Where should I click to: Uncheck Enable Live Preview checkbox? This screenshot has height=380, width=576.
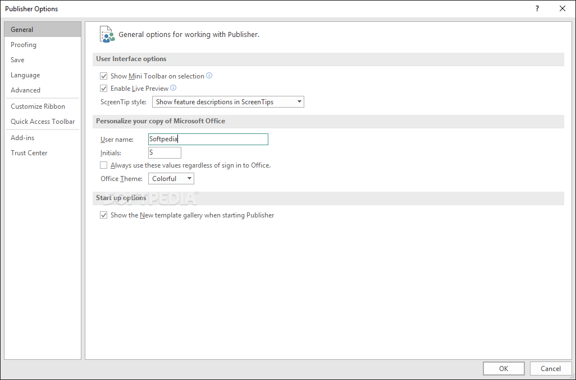[104, 89]
